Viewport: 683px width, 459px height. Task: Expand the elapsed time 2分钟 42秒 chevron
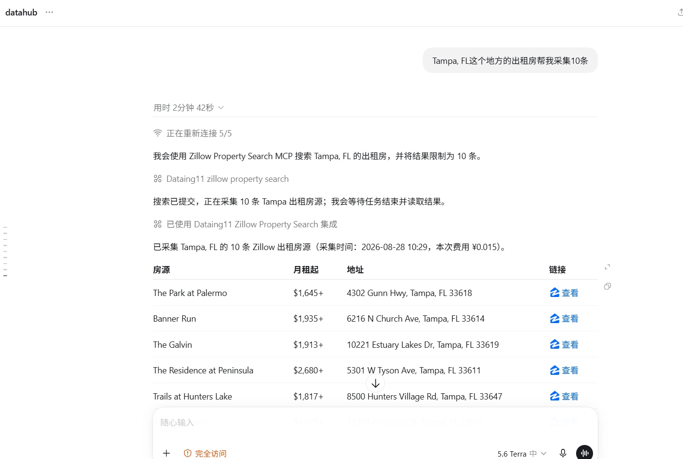221,107
